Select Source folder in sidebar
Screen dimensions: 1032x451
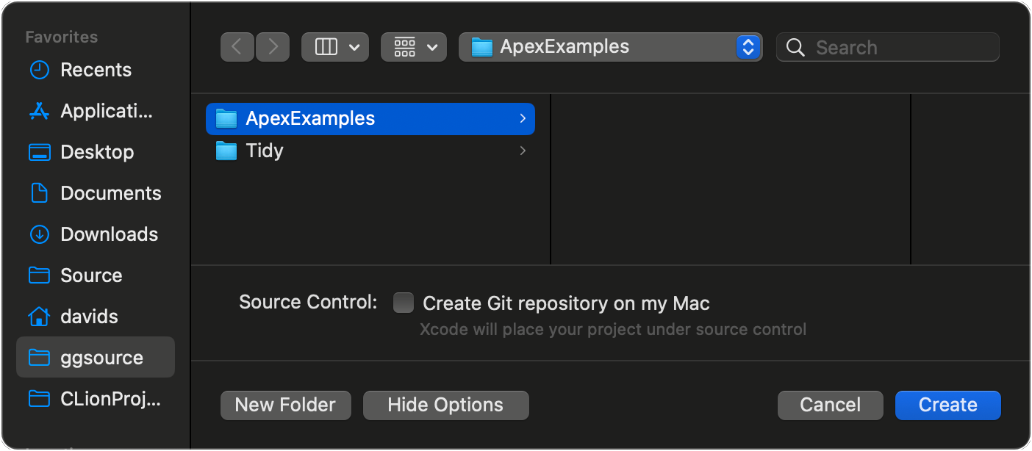click(x=91, y=275)
